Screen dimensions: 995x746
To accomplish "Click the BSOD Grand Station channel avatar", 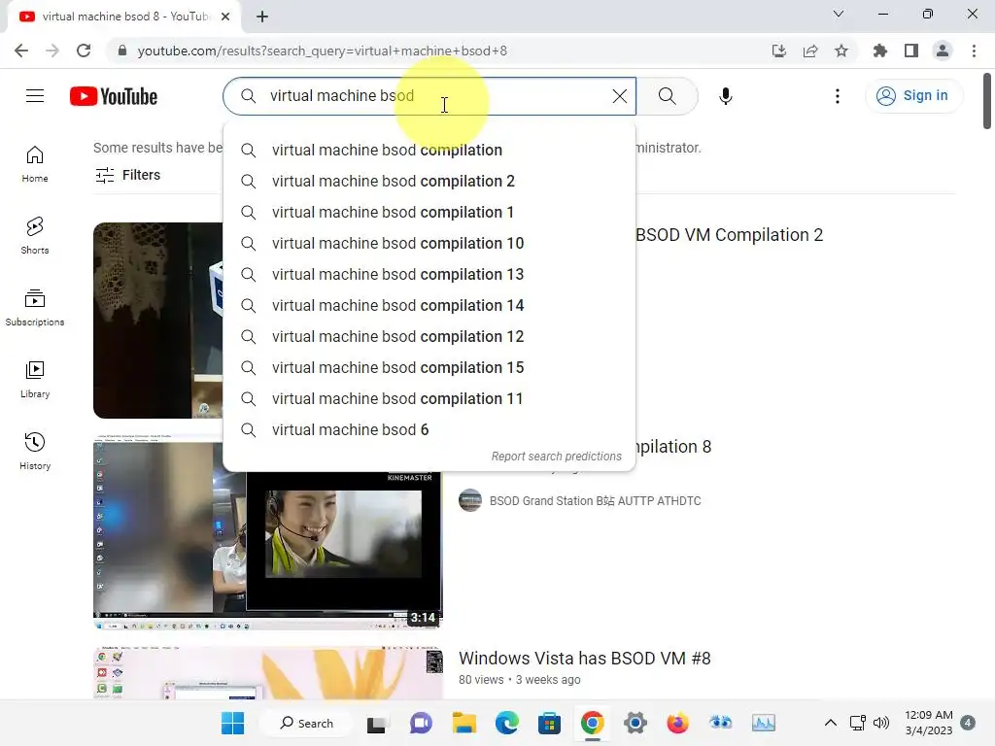I will 470,500.
